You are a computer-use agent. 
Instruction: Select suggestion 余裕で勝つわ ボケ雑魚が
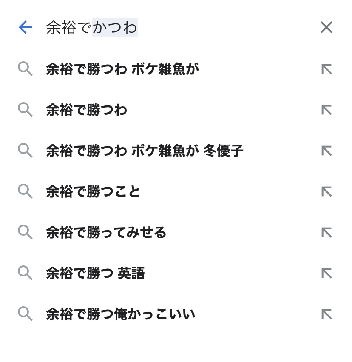pyautogui.click(x=122, y=69)
